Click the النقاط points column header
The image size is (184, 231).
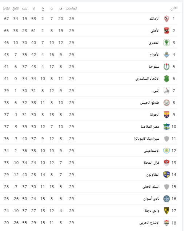click(7, 8)
